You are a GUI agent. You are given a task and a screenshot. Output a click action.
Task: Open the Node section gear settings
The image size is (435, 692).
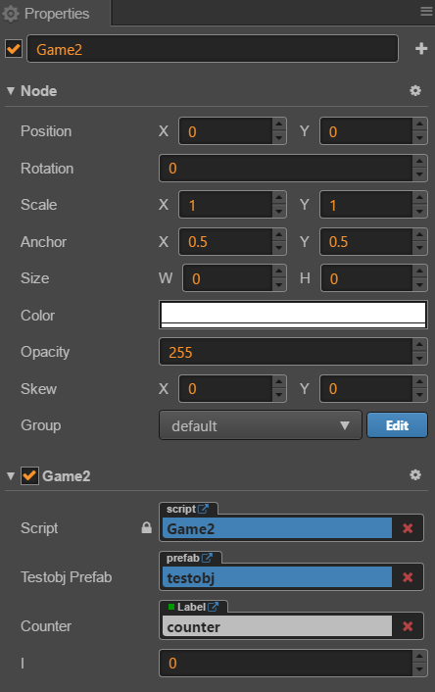pos(415,91)
